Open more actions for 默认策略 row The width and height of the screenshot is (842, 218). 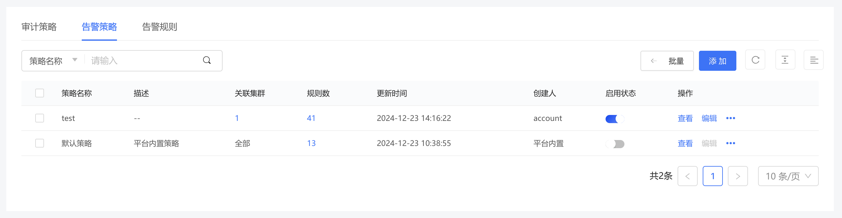(730, 143)
